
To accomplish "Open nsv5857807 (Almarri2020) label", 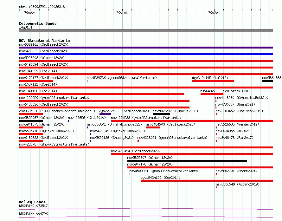I will pos(150,158).
